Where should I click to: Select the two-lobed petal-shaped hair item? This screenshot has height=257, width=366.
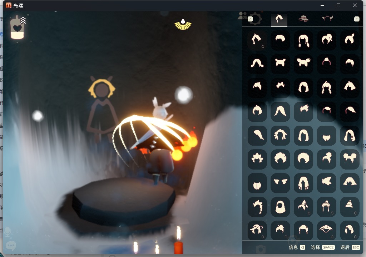(x=257, y=183)
